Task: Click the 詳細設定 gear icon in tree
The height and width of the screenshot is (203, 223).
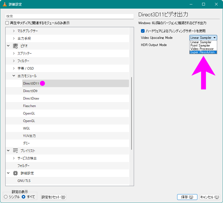Action: coord(15,173)
